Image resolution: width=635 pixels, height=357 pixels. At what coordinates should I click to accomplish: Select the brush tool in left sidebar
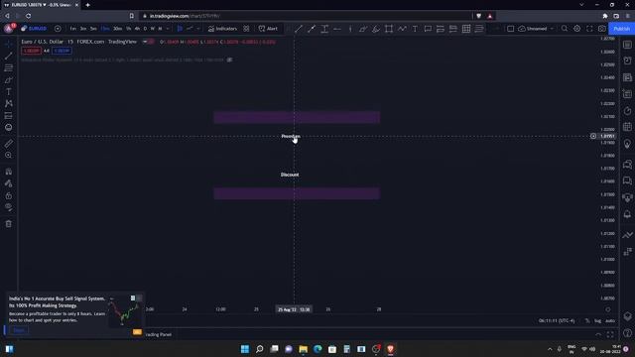pyautogui.click(x=9, y=79)
